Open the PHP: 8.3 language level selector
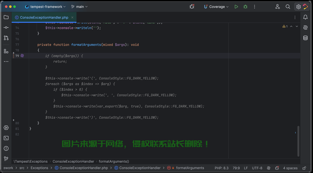 coord(221,168)
